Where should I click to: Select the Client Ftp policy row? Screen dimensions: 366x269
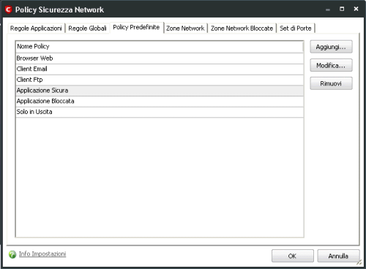coord(160,80)
